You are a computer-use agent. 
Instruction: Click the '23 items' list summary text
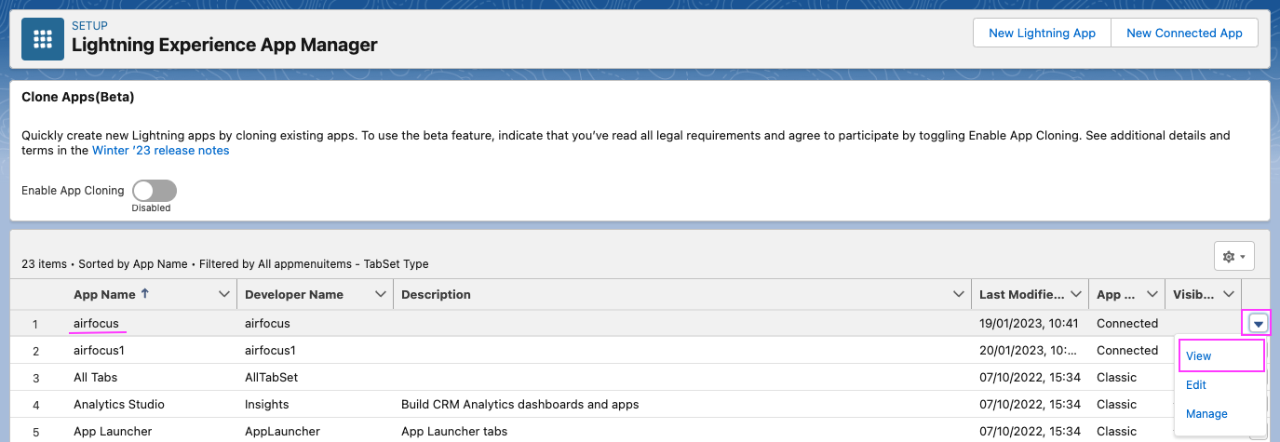(x=44, y=264)
